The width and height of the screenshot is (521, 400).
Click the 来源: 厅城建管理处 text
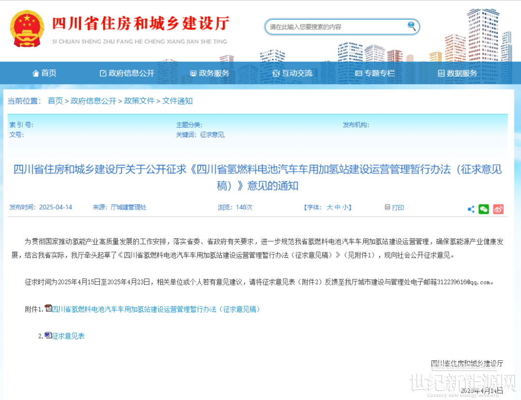tap(120, 207)
